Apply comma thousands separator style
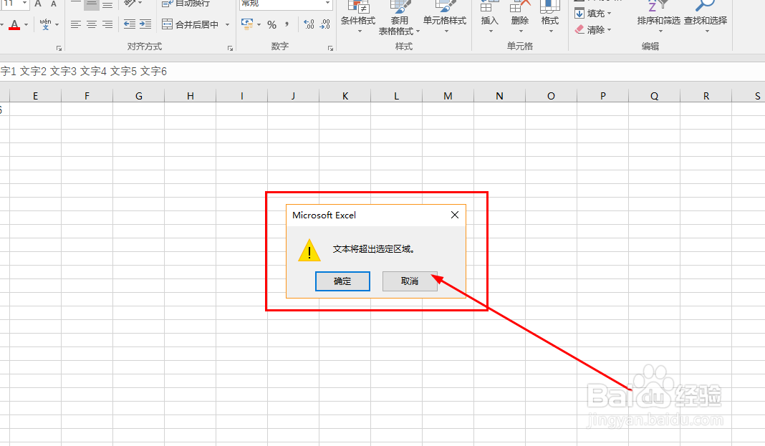 [287, 24]
